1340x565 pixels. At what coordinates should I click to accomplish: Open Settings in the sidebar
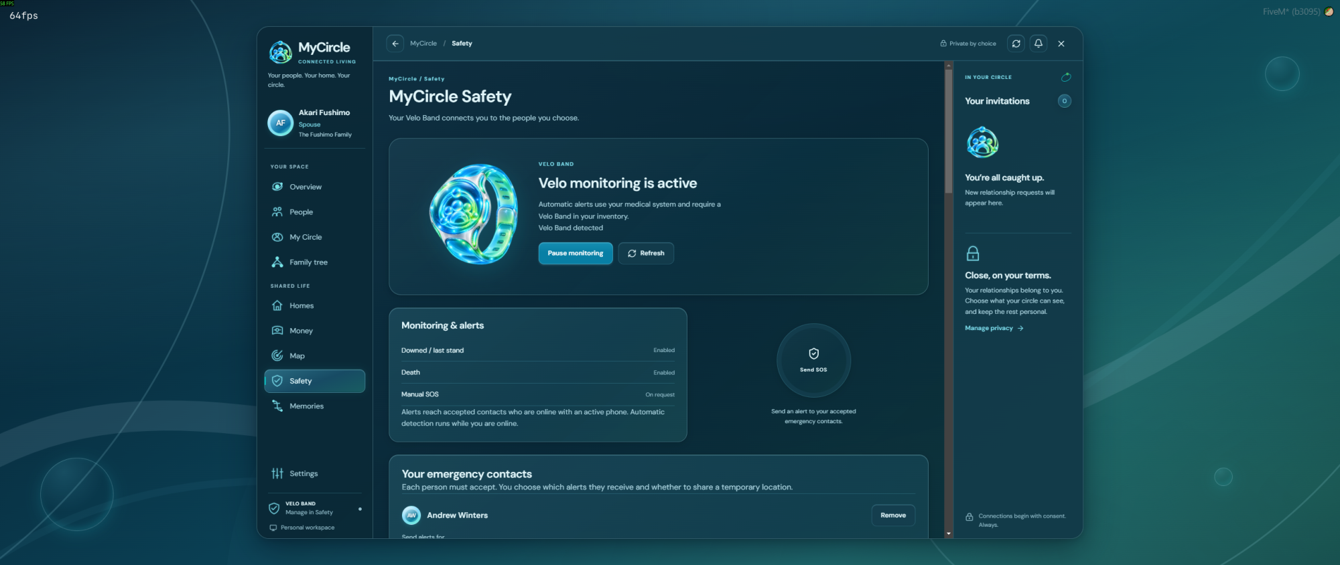pyautogui.click(x=315, y=474)
